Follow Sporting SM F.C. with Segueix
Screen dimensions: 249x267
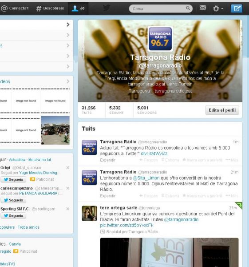click(13, 215)
